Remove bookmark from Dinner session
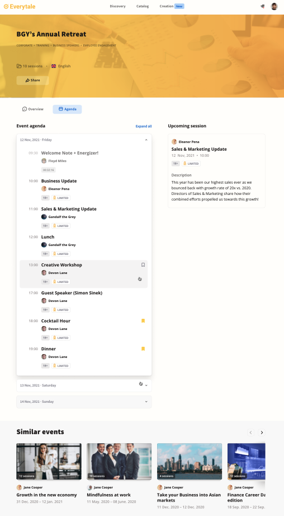The width and height of the screenshot is (284, 516). click(143, 349)
